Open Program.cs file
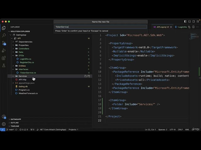201x150 pixels. 24,90
